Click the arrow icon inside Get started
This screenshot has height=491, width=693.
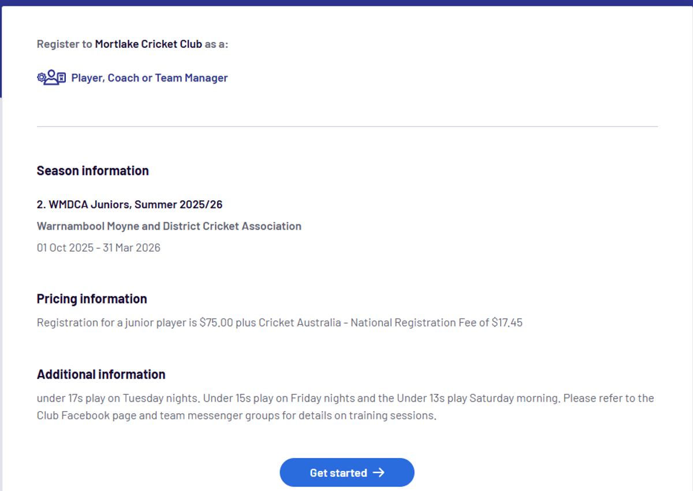[x=379, y=473]
